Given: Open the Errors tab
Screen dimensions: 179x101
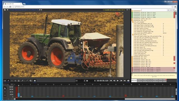Looking at the screenshot, I should [165, 81].
